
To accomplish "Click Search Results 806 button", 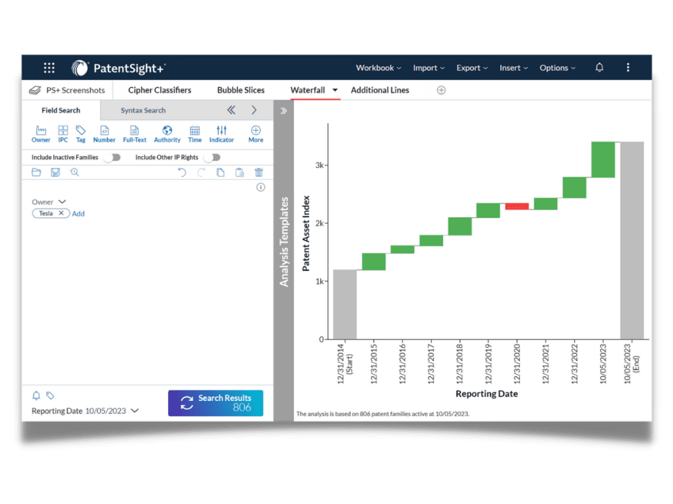I will pyautogui.click(x=216, y=403).
